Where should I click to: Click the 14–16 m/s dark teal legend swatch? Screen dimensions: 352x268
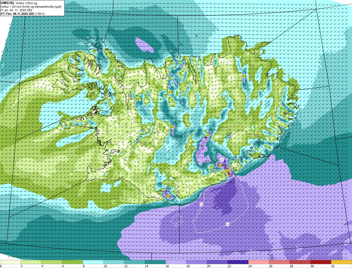[155, 262]
